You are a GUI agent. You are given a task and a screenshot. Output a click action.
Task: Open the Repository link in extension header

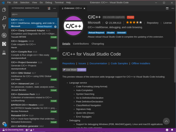pyautogui.click(x=153, y=23)
